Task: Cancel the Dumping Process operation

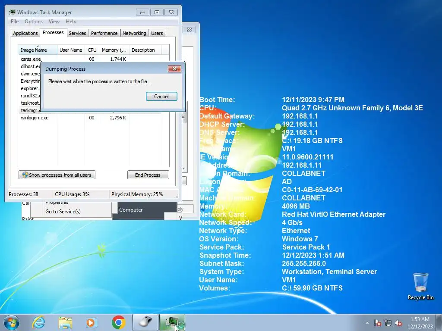Action: pos(161,96)
